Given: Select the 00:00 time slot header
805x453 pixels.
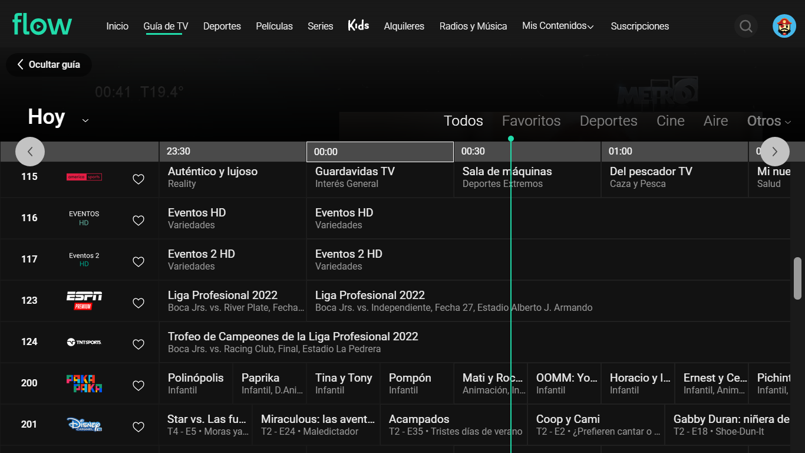Looking at the screenshot, I should [380, 152].
